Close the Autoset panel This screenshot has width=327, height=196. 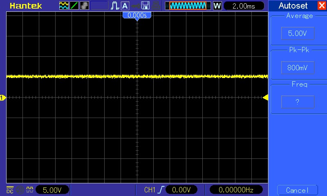[x=321, y=6]
